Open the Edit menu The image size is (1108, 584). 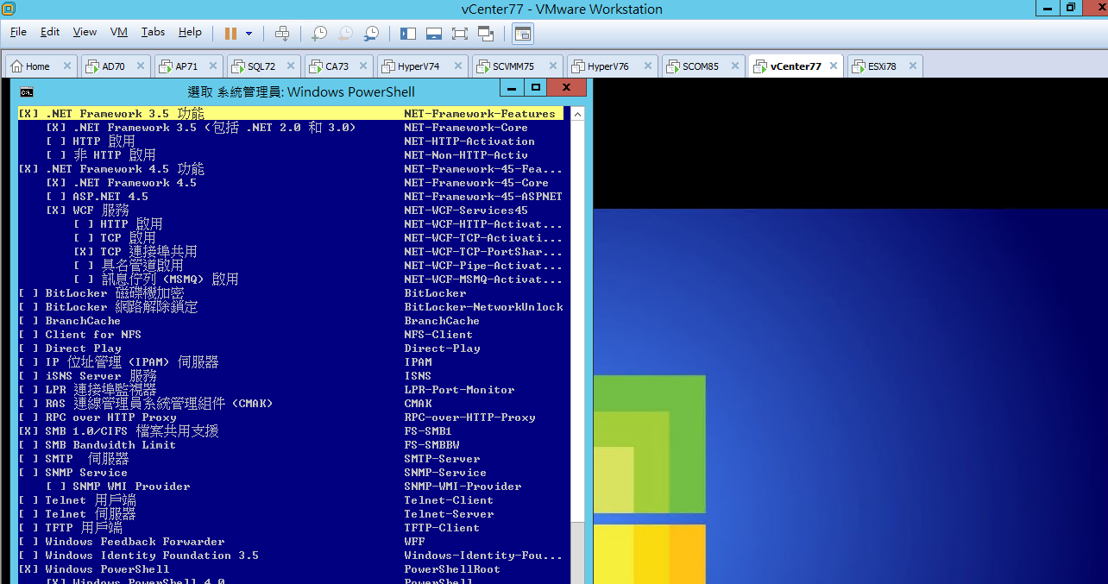(x=50, y=32)
